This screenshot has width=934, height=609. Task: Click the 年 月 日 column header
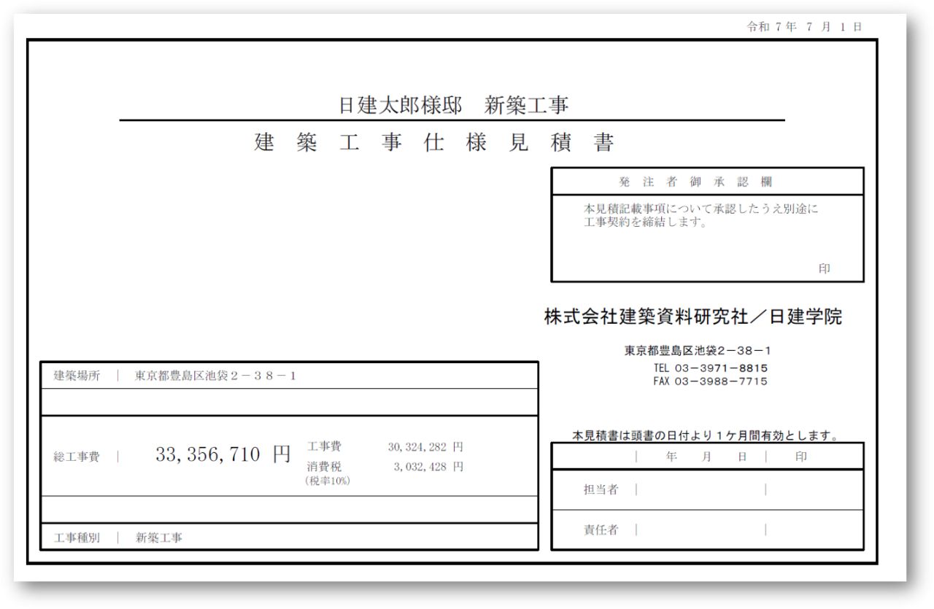[706, 457]
